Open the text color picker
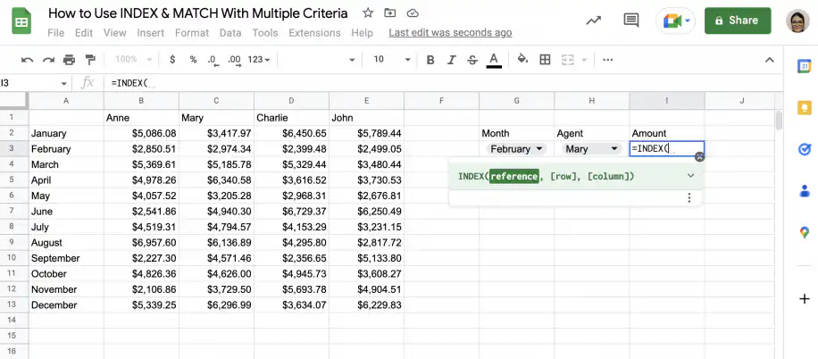The image size is (818, 359). 494,60
